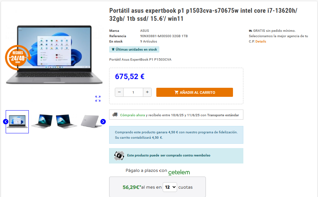Click the fullscreen expand image icon

98,99
